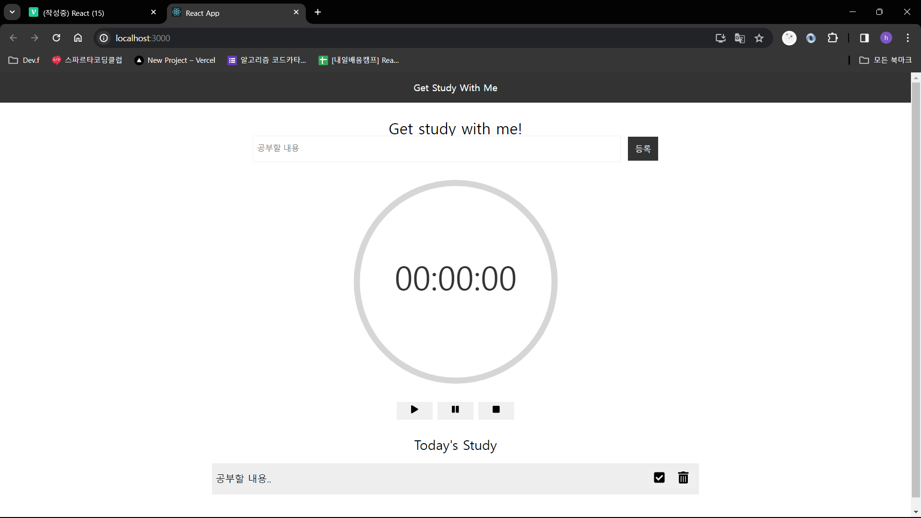Open the Google Translate icon
Image resolution: width=921 pixels, height=518 pixels.
(740, 38)
